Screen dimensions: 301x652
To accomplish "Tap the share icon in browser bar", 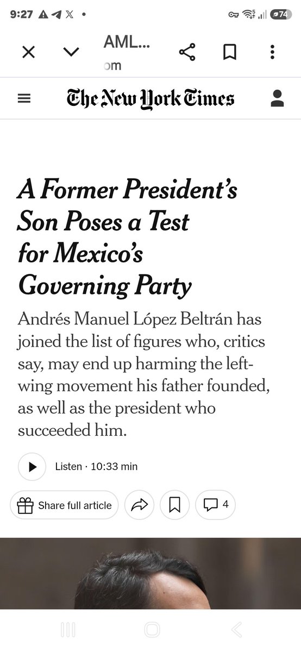I will coord(187,52).
